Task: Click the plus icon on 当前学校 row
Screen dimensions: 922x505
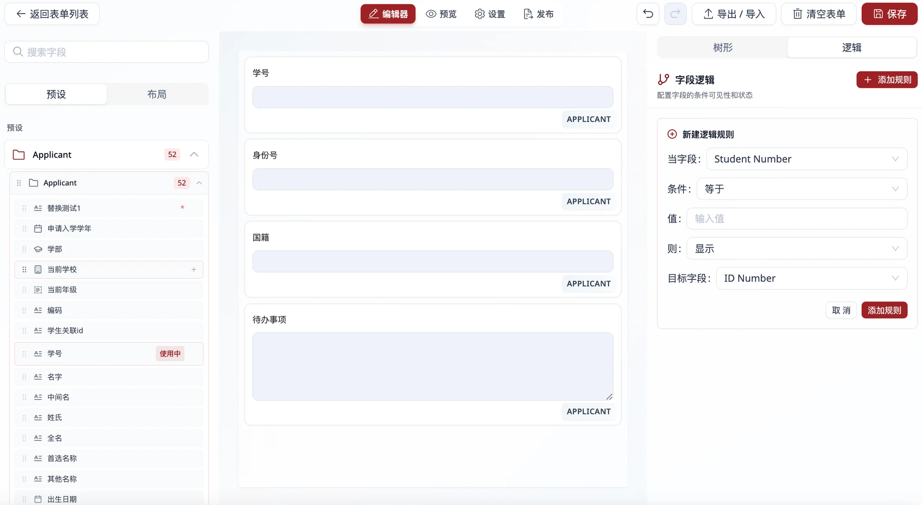Action: [x=194, y=269]
